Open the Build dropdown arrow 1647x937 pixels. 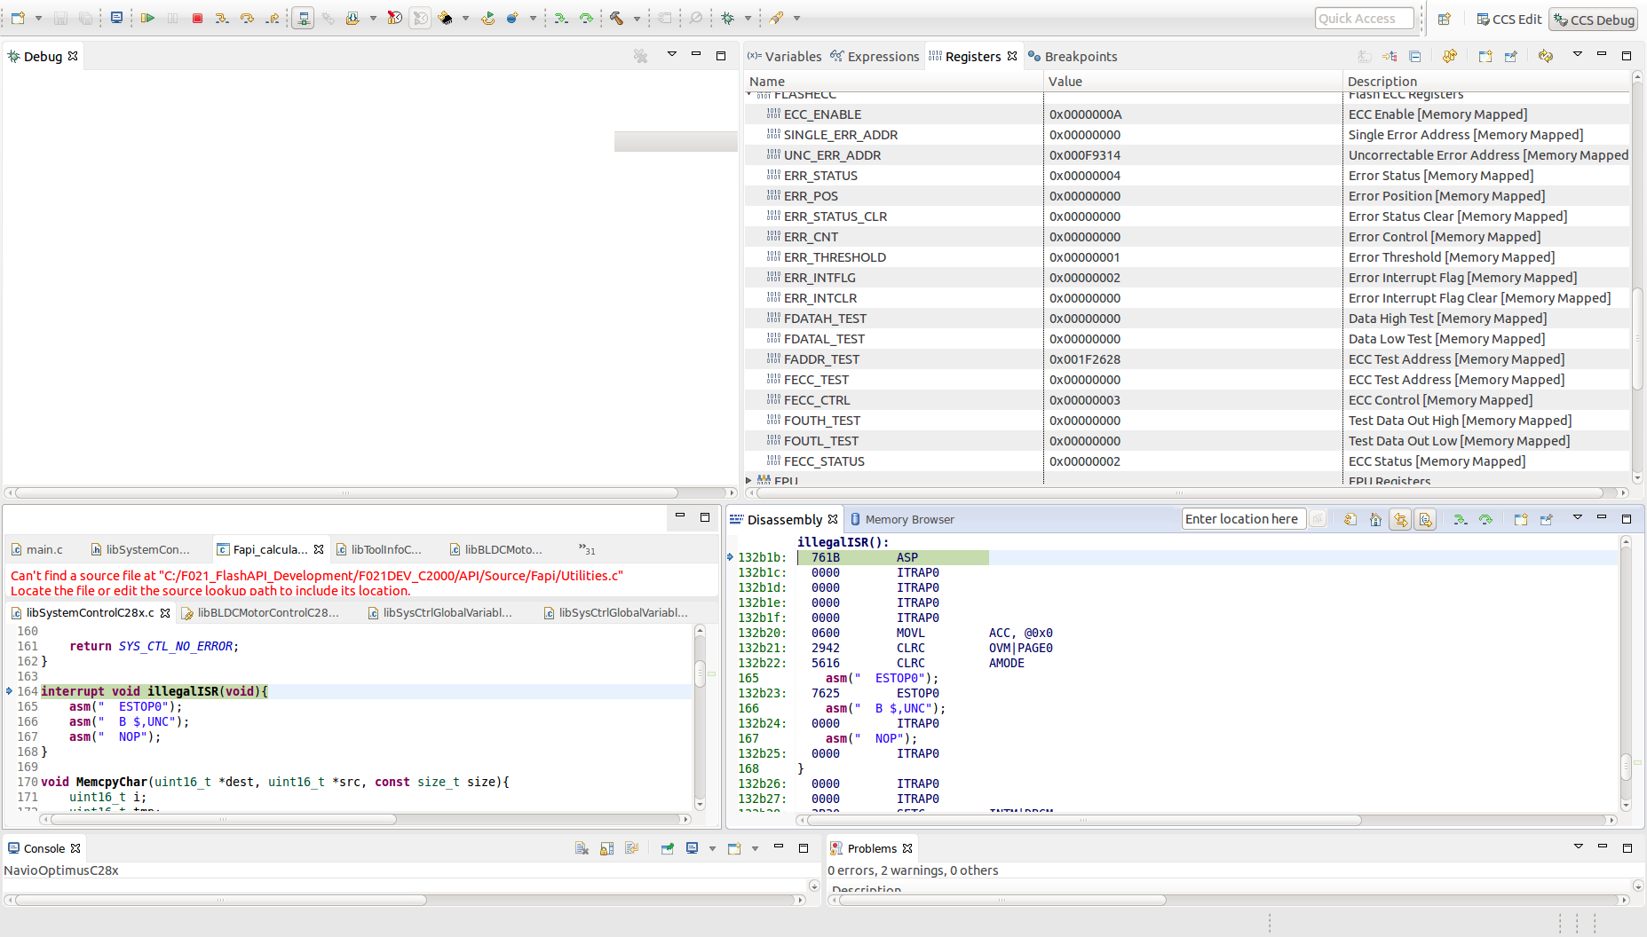coord(637,18)
